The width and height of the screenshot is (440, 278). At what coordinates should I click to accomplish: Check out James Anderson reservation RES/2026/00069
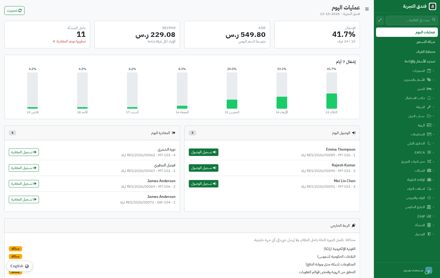click(x=24, y=184)
